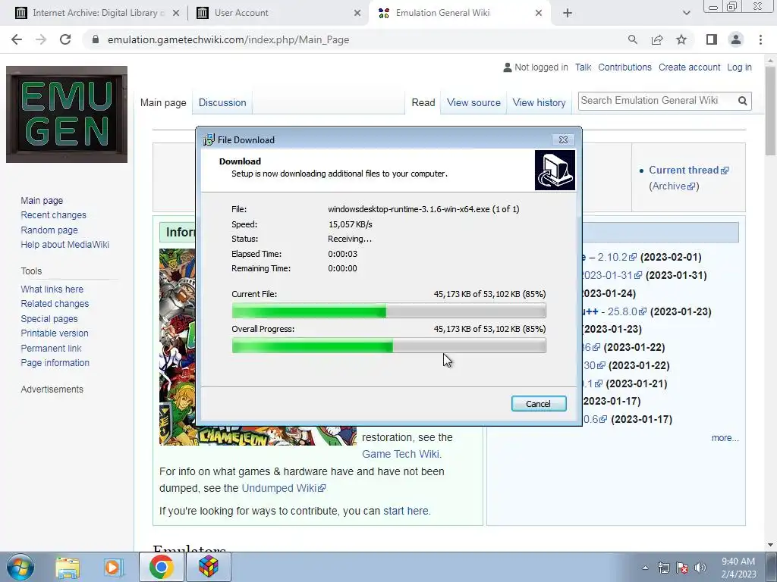Open Special pages link
Image resolution: width=777 pixels, height=582 pixels.
[x=49, y=318]
